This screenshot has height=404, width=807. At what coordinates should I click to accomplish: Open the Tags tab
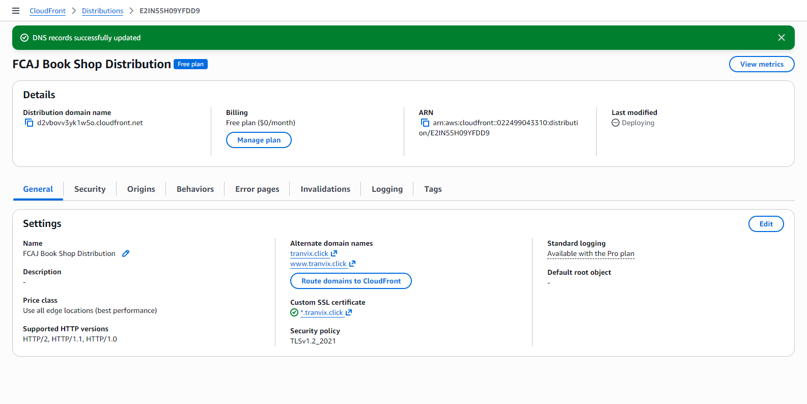433,189
